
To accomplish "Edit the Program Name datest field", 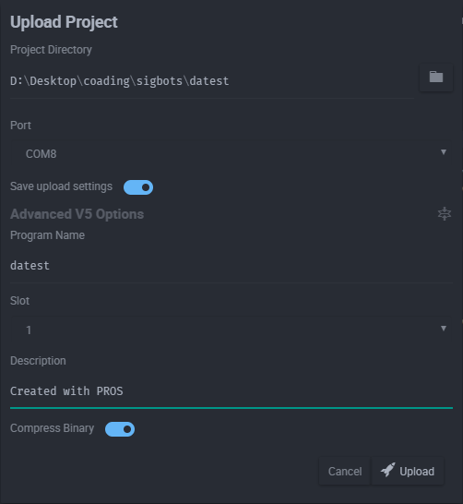I will pyautogui.click(x=231, y=266).
